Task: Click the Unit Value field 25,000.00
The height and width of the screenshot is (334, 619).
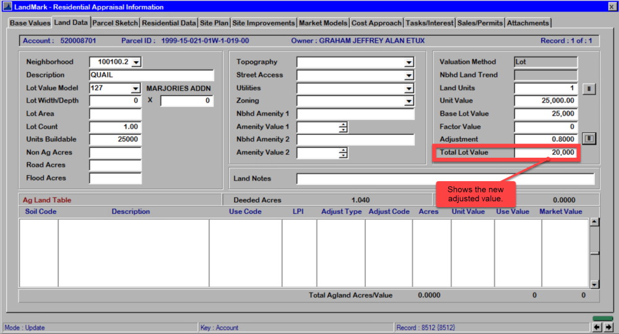Action: [x=545, y=101]
